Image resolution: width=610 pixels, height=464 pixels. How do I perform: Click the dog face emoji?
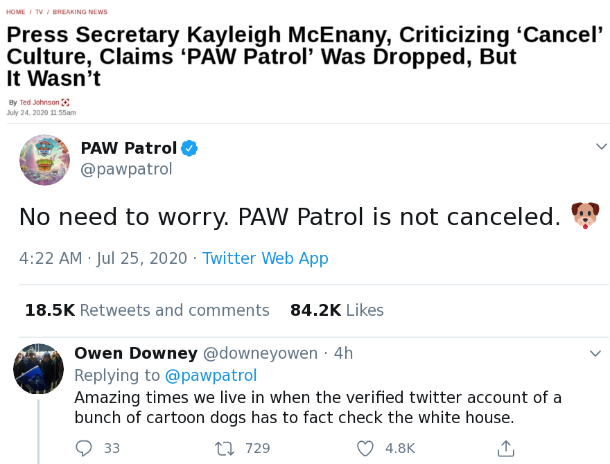point(584,216)
